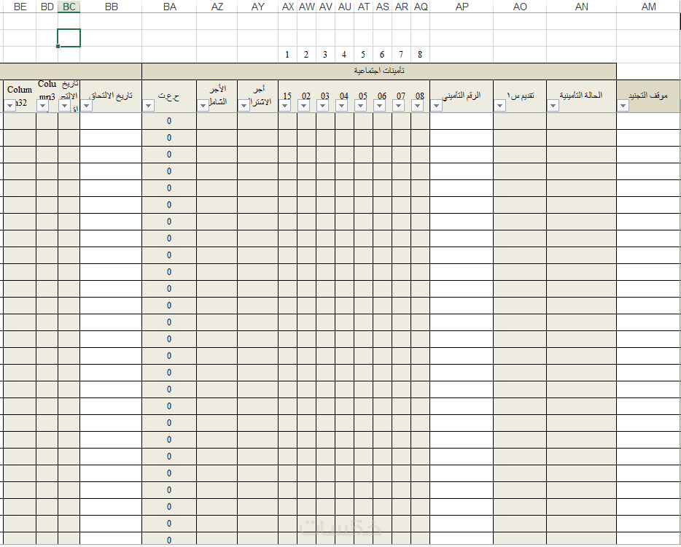Open filter dropdown for الحالة التأمينية column
681x547 pixels.
[553, 105]
